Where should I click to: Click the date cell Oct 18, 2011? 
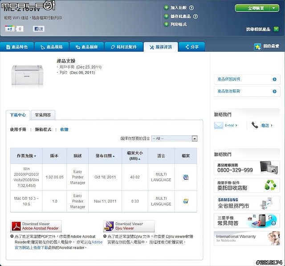coord(105,177)
